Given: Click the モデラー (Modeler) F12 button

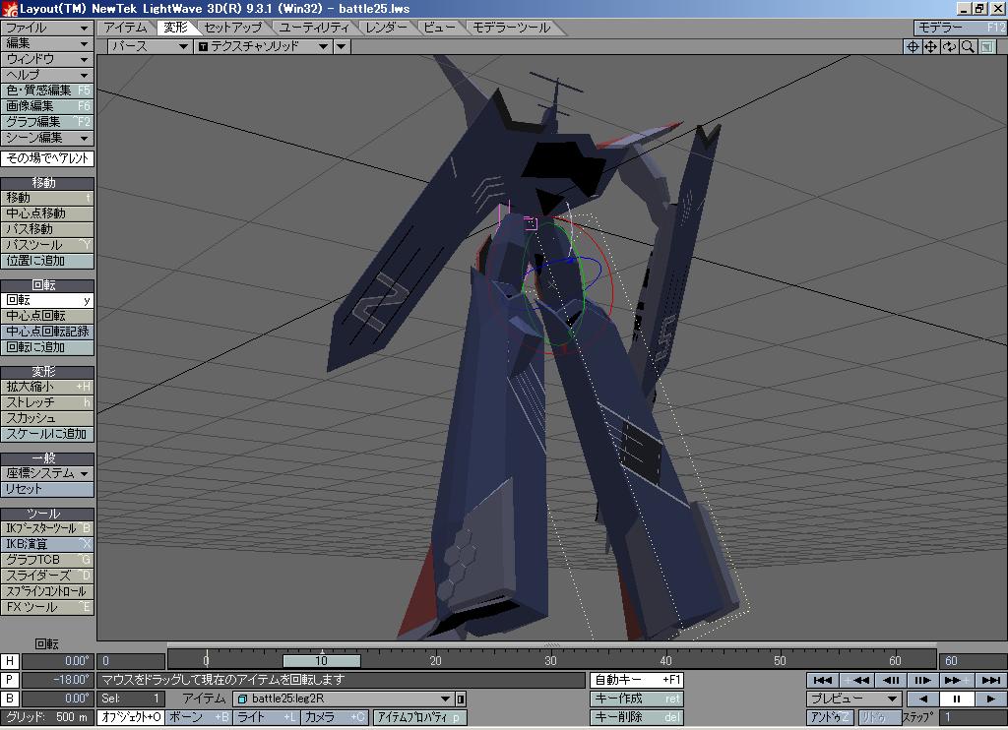Looking at the screenshot, I should pyautogui.click(x=960, y=28).
